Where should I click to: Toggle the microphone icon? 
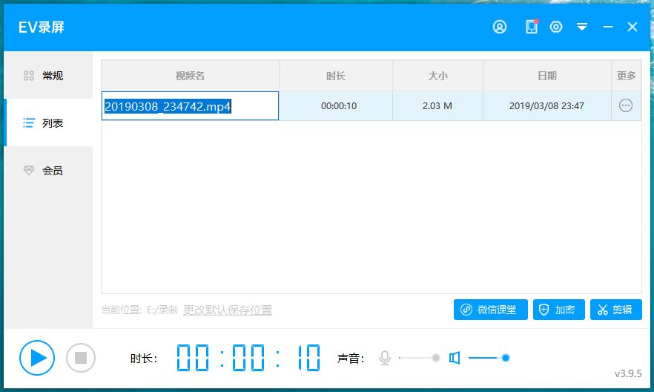pyautogui.click(x=385, y=358)
